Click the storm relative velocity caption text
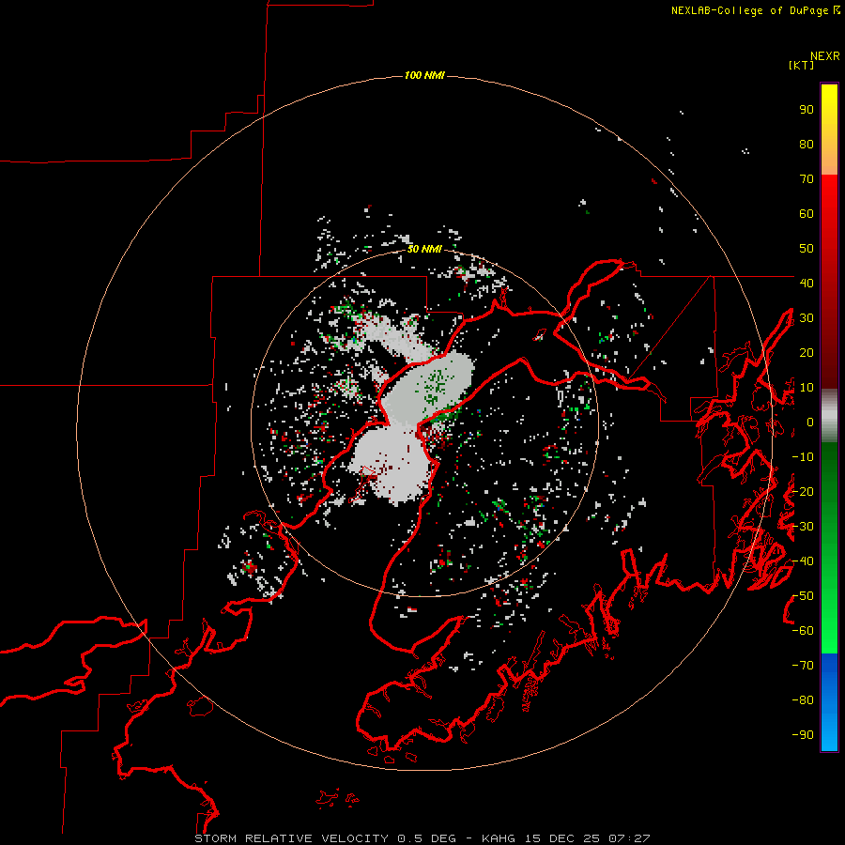Screen dimensions: 845x845 coord(422,838)
